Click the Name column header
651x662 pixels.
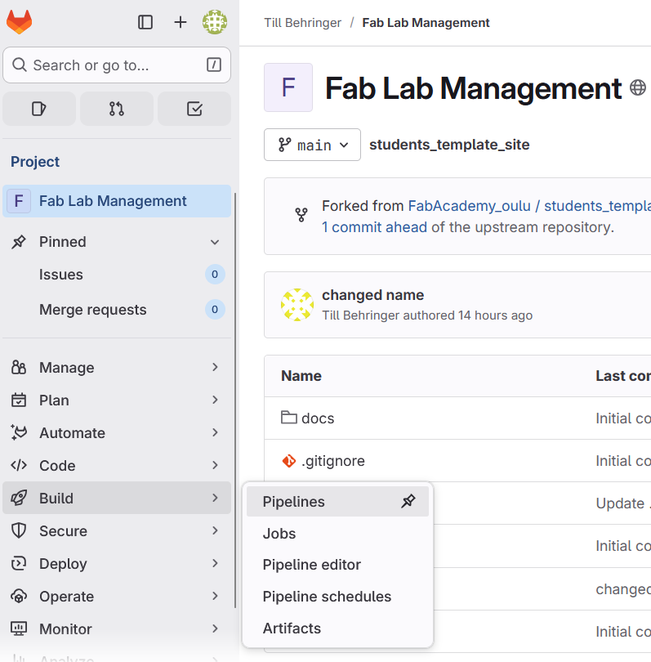(301, 376)
